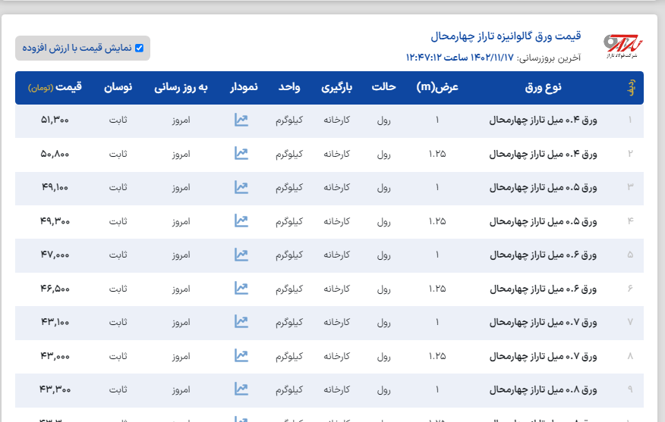Show chart for row 9 priced 43,300

click(241, 389)
